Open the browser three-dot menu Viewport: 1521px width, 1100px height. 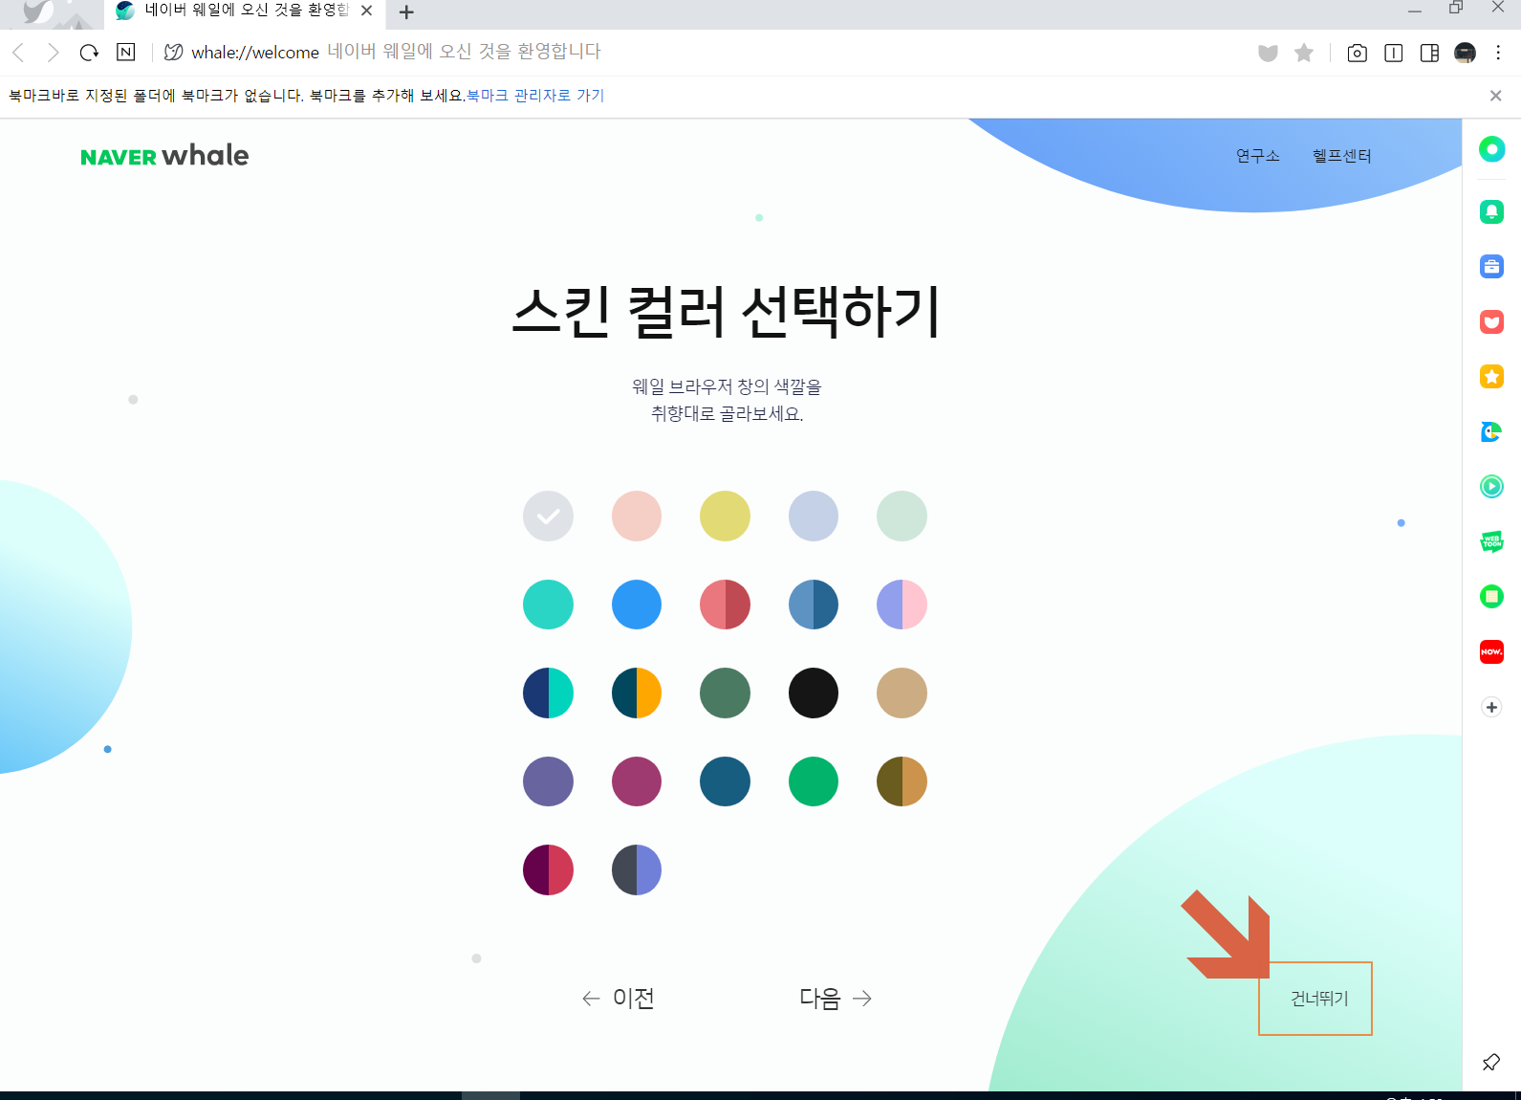1498,53
